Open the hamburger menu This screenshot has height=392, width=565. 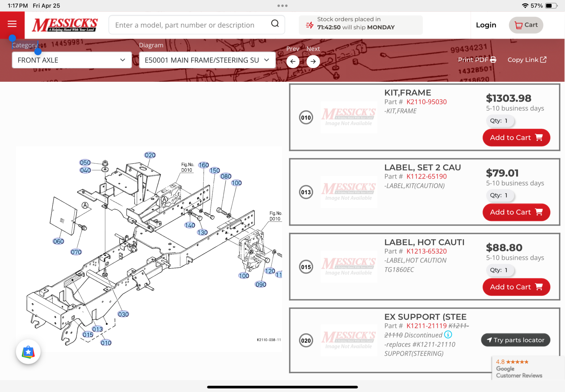click(x=12, y=24)
